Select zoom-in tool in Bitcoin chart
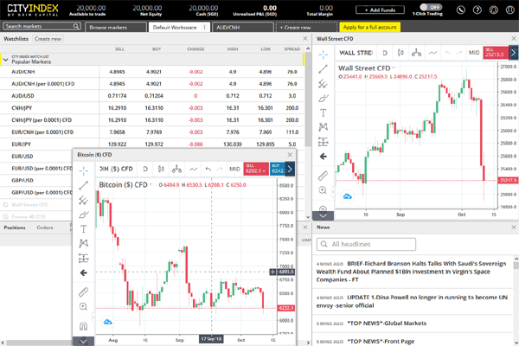This screenshot has height=346, width=519. (x=84, y=306)
